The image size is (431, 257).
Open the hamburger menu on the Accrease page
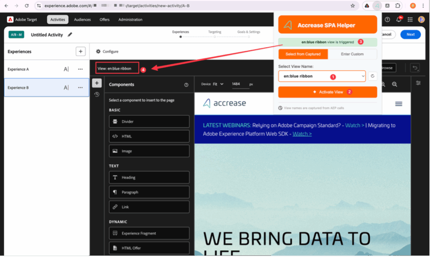[399, 104]
